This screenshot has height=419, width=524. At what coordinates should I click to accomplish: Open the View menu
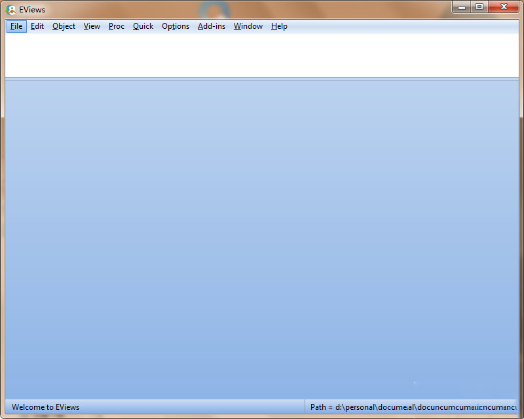coord(92,26)
